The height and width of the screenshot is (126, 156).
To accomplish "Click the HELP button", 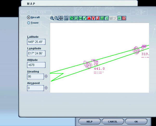I will click(89, 122).
